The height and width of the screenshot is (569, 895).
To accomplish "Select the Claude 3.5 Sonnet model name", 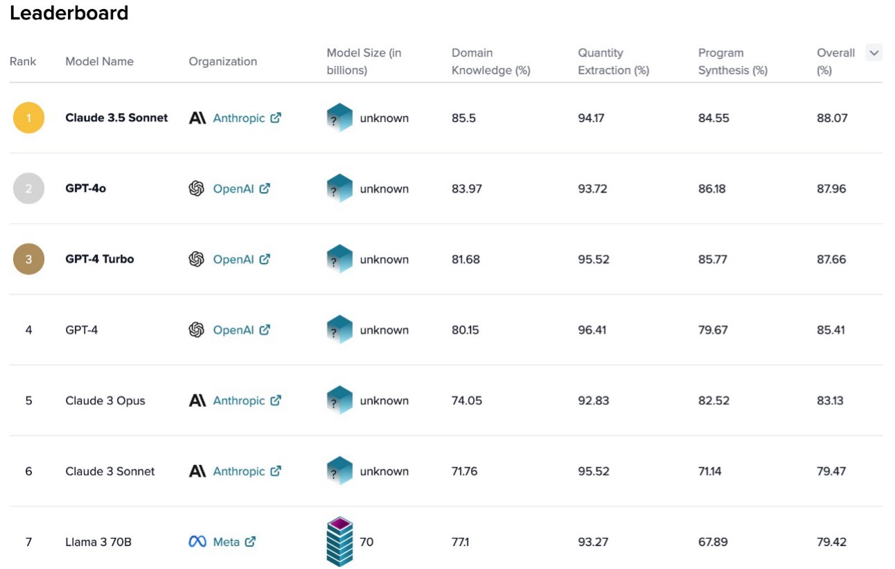I will coord(116,118).
